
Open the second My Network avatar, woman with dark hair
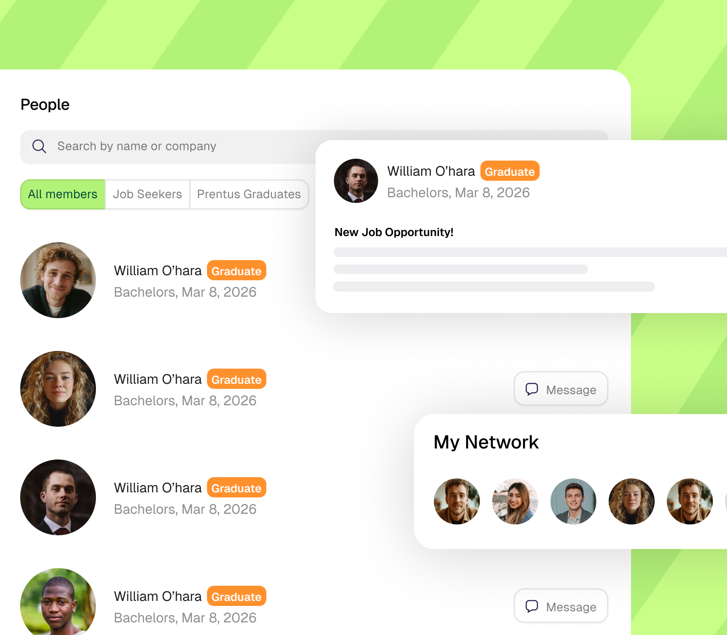coord(515,501)
